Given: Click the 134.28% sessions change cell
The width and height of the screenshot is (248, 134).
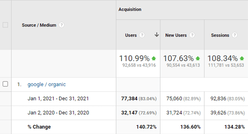Looking at the screenshot, I should 234,127.
